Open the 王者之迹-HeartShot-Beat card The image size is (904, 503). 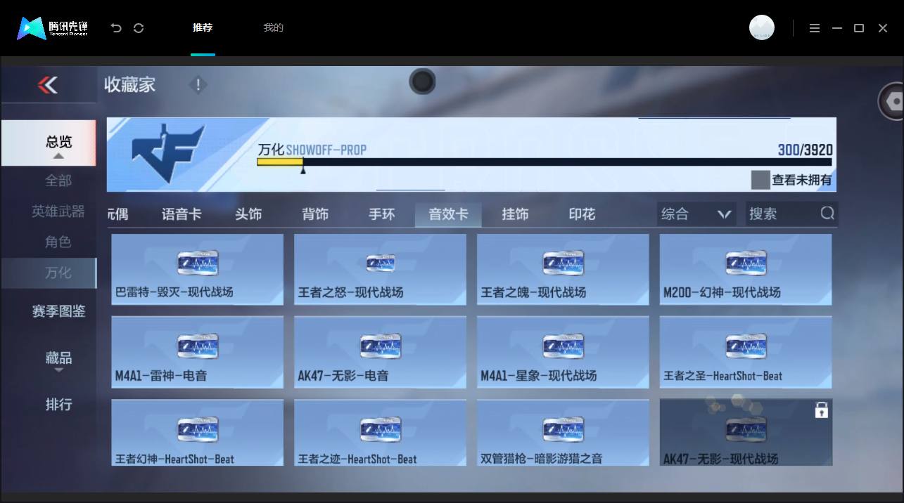(380, 433)
